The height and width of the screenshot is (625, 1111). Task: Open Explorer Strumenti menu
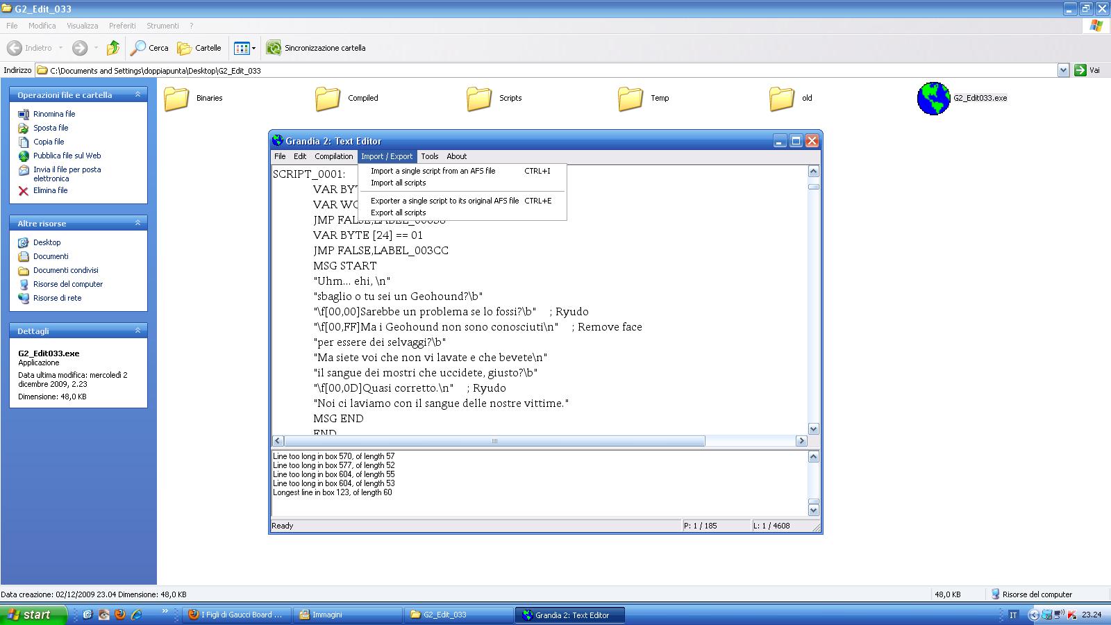pyautogui.click(x=162, y=26)
